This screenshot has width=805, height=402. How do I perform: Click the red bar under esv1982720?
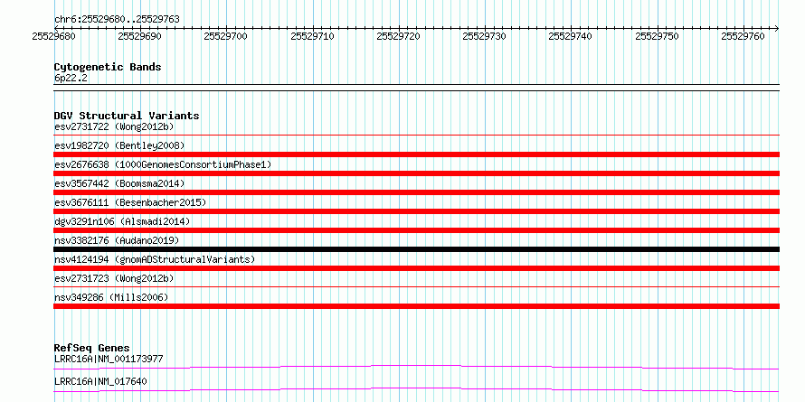pyautogui.click(x=416, y=154)
